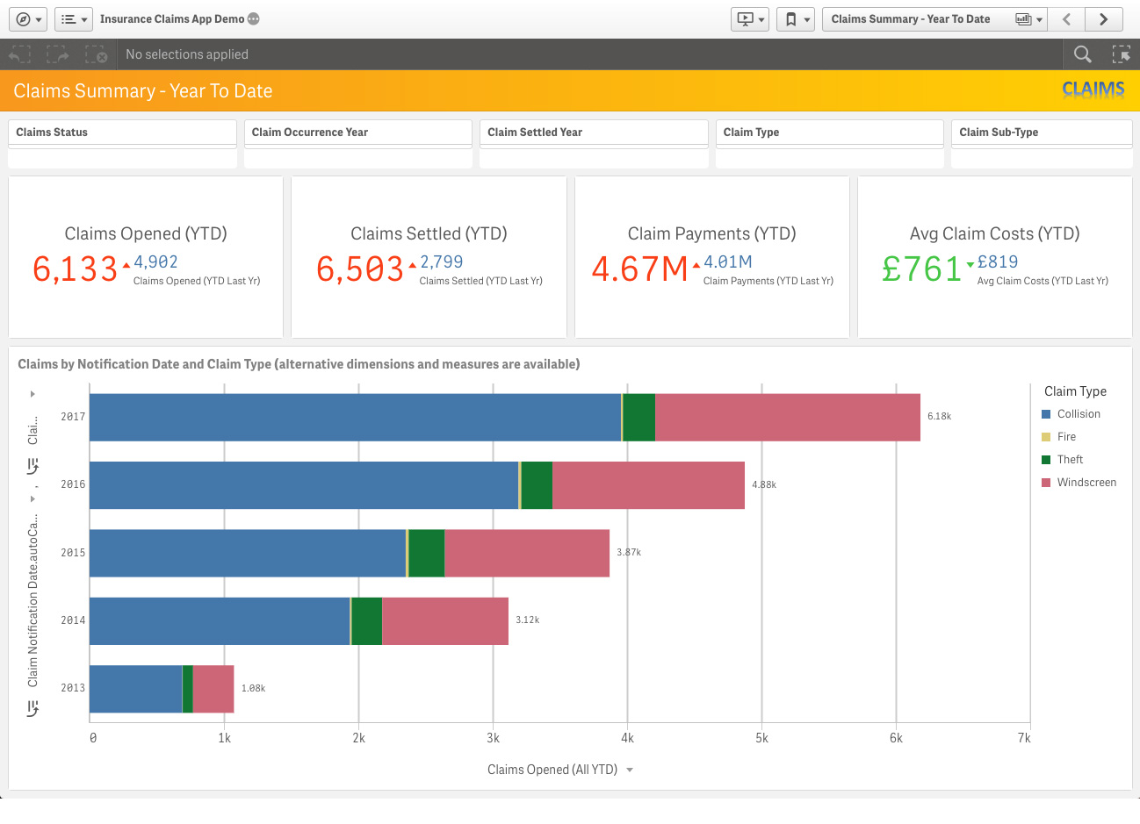Click the clear all selections icon
Image resolution: width=1140 pixels, height=824 pixels.
pyautogui.click(x=97, y=54)
